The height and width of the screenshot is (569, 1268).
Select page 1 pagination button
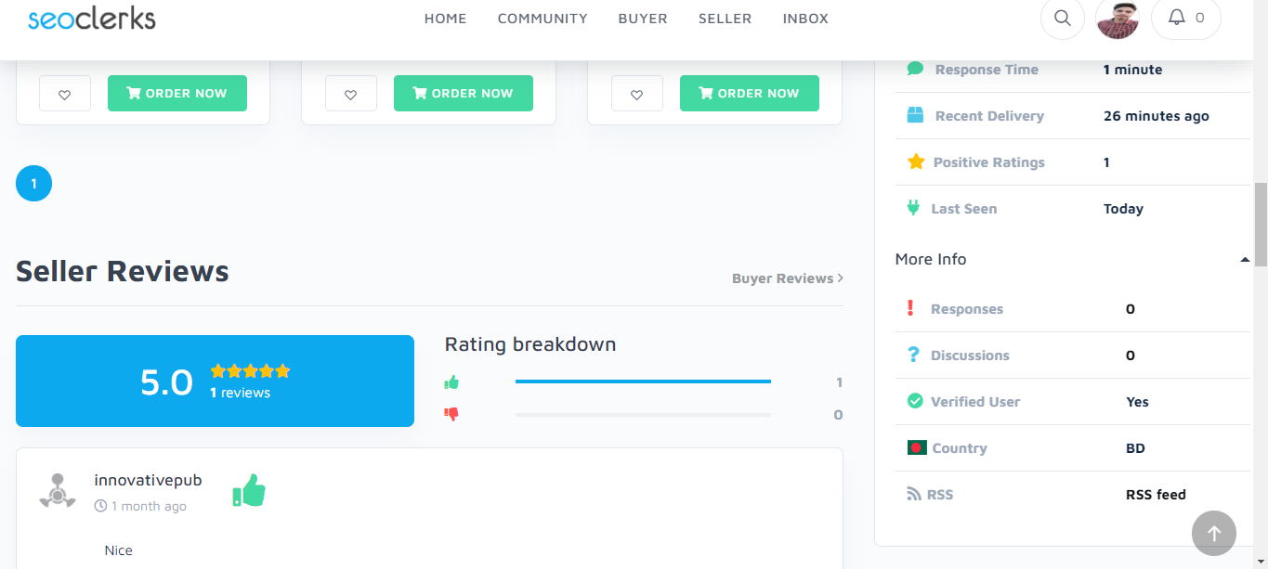[x=34, y=184]
